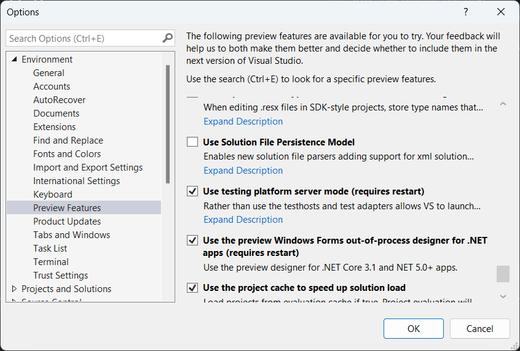
Task: Expand Description for the .resx files feature
Action: click(243, 121)
